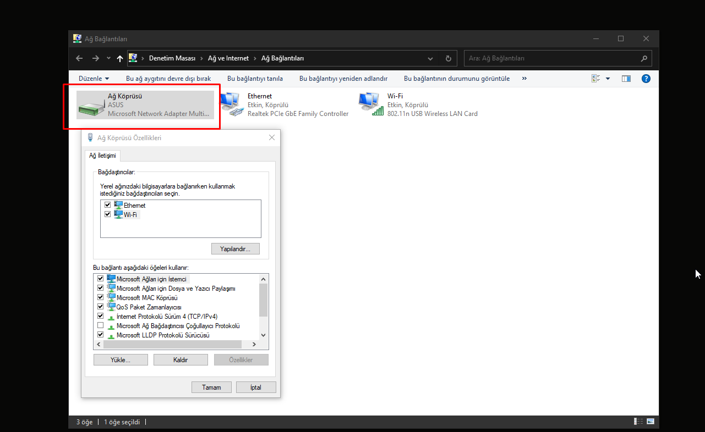Expand the toolbar overflow chevron
Image resolution: width=705 pixels, height=432 pixels.
click(x=524, y=79)
